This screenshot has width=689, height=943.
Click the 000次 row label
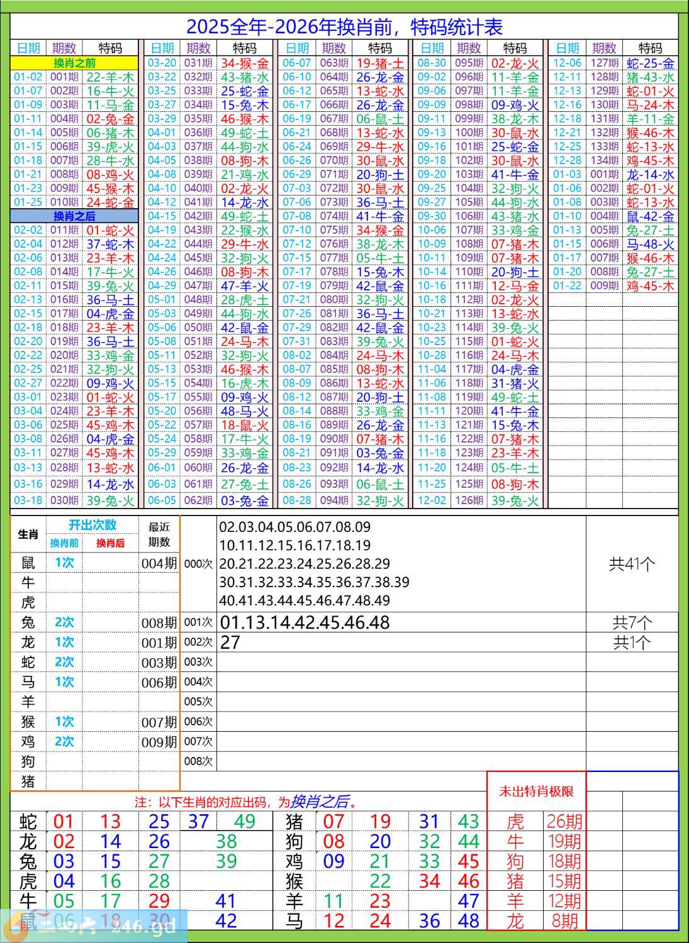pyautogui.click(x=198, y=564)
